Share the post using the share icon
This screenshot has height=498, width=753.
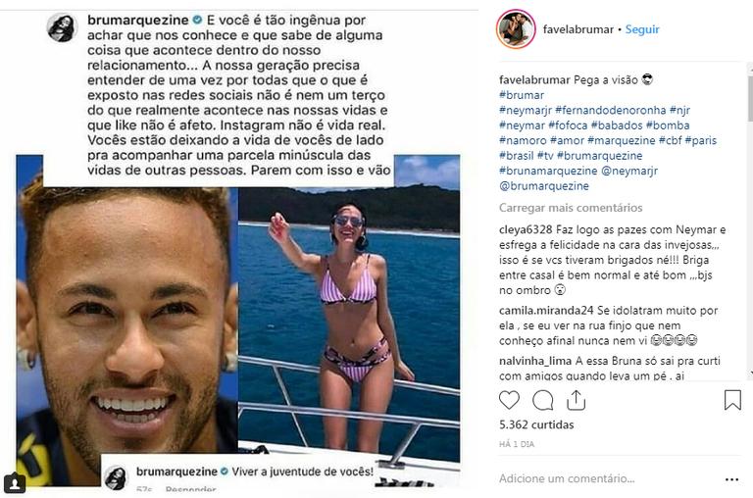tap(576, 400)
